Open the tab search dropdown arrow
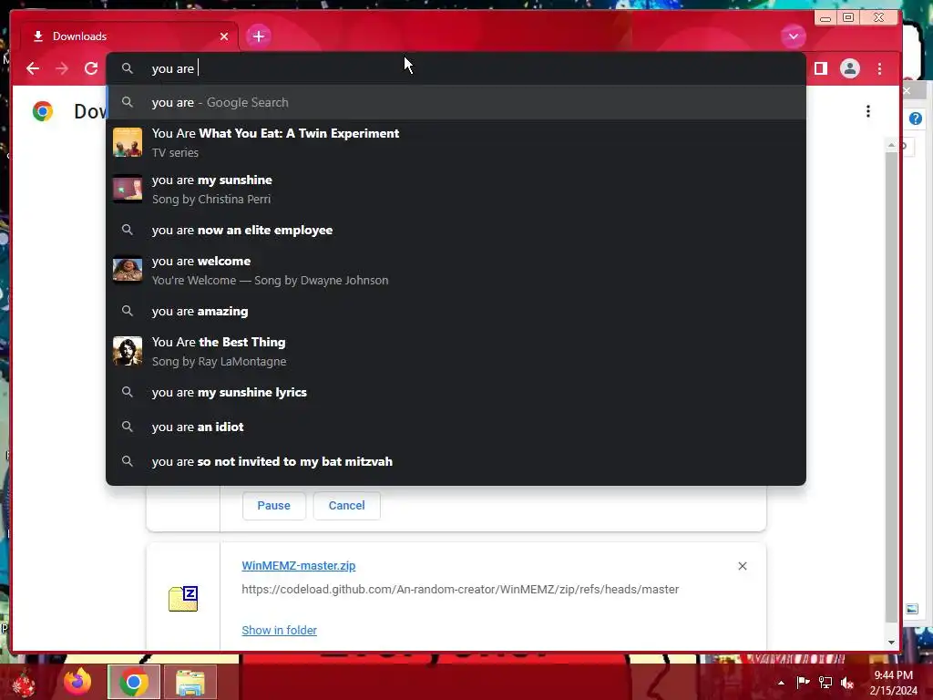 point(794,36)
